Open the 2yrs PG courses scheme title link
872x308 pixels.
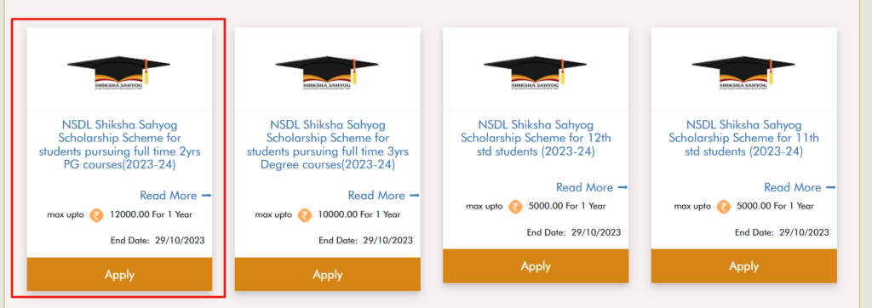(119, 145)
